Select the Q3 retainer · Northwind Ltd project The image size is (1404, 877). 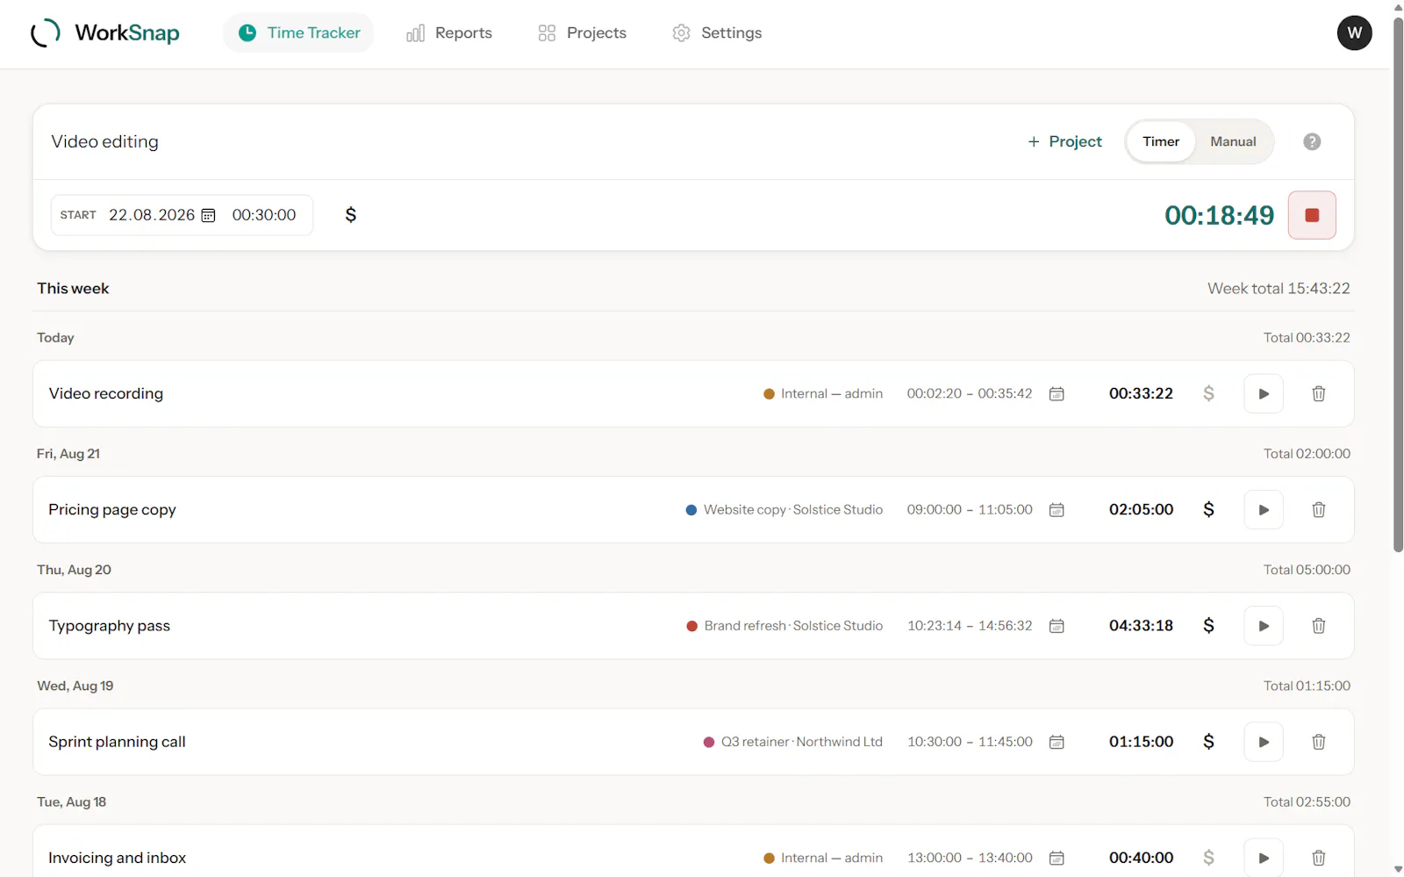coord(793,742)
